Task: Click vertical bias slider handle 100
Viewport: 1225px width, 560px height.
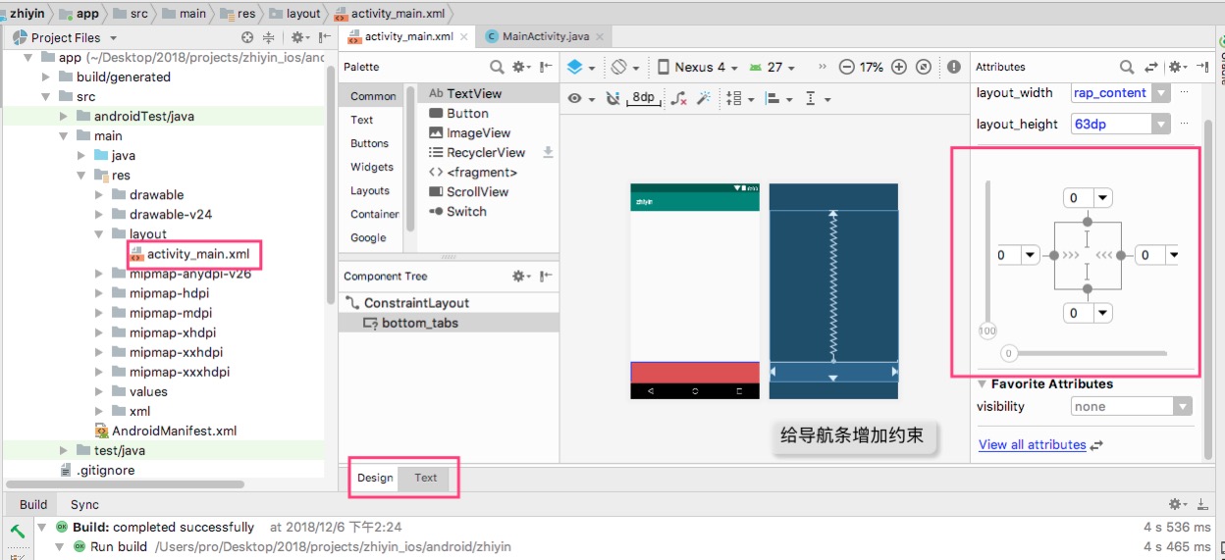Action: coord(987,331)
